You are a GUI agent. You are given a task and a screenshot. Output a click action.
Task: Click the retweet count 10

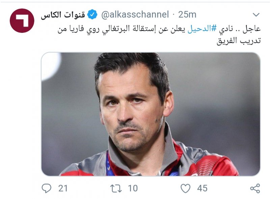[133, 188]
